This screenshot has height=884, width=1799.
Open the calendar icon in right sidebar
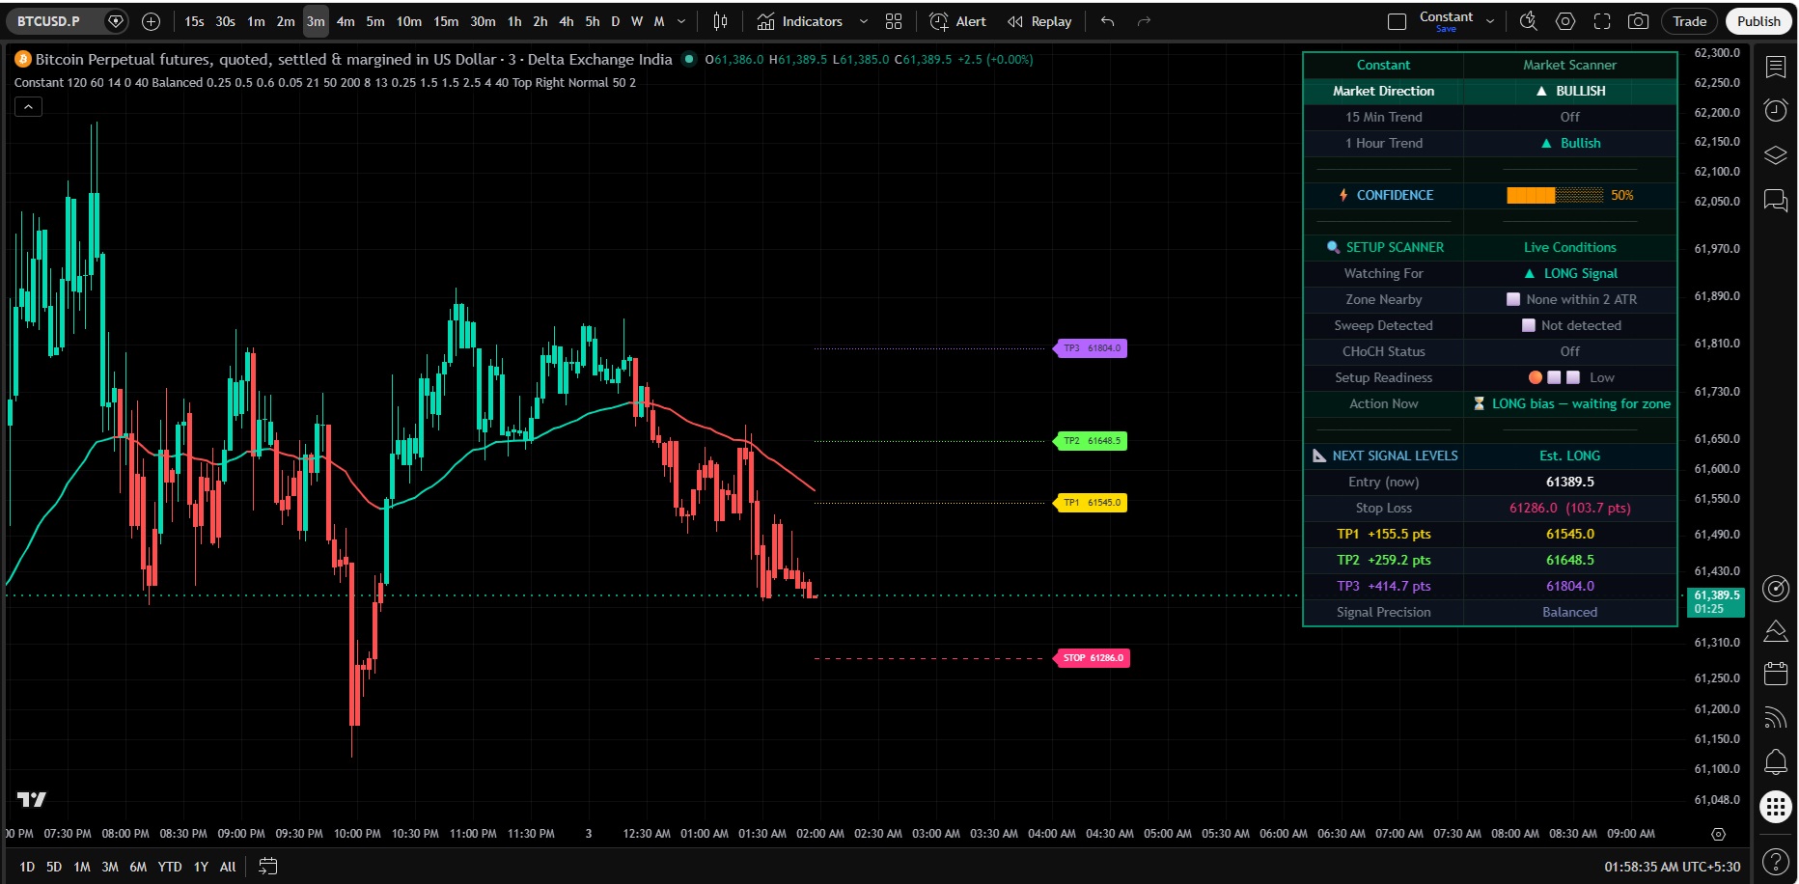pyautogui.click(x=1776, y=673)
